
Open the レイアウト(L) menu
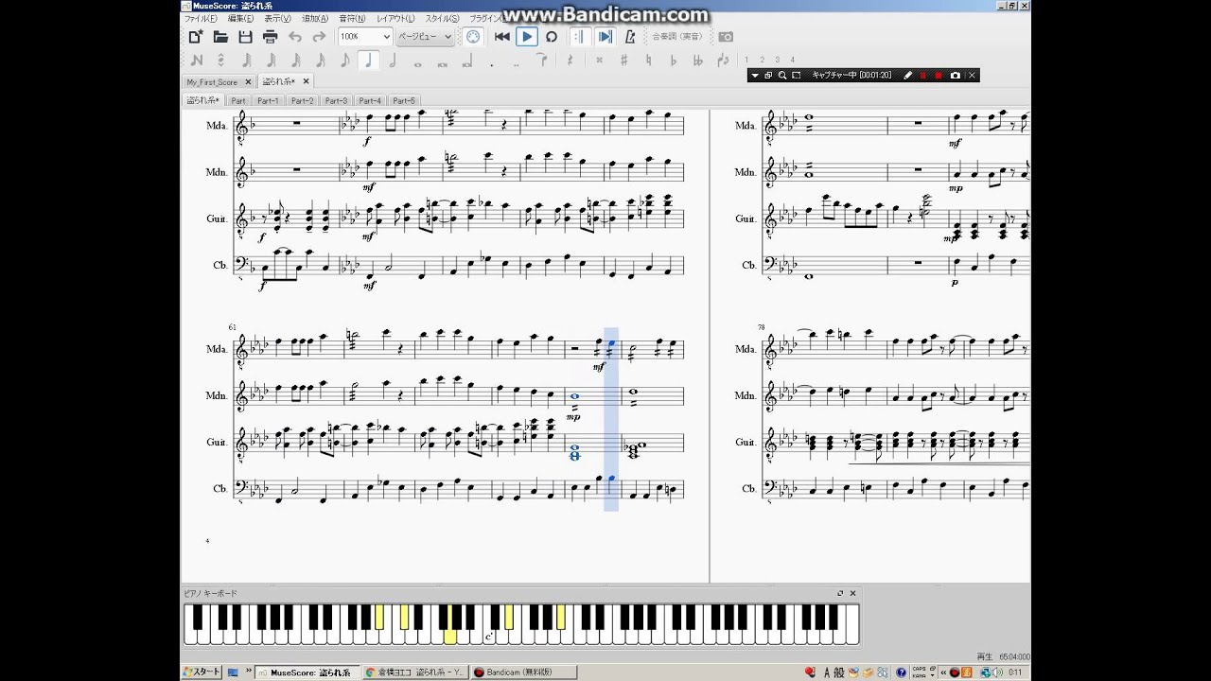click(395, 18)
